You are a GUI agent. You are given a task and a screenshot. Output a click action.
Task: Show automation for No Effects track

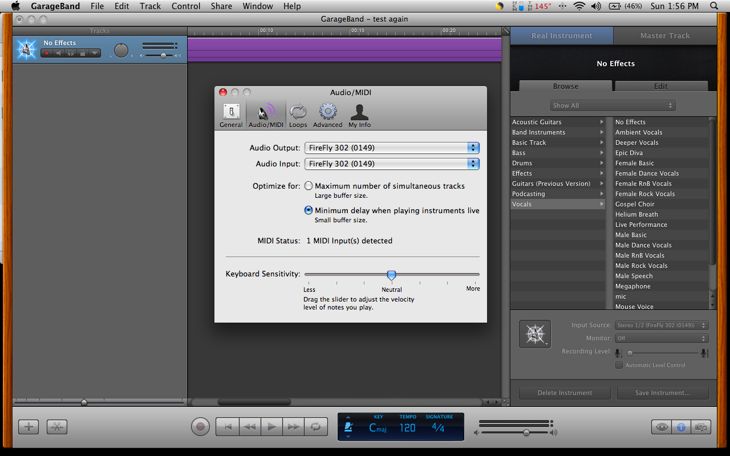tap(95, 53)
